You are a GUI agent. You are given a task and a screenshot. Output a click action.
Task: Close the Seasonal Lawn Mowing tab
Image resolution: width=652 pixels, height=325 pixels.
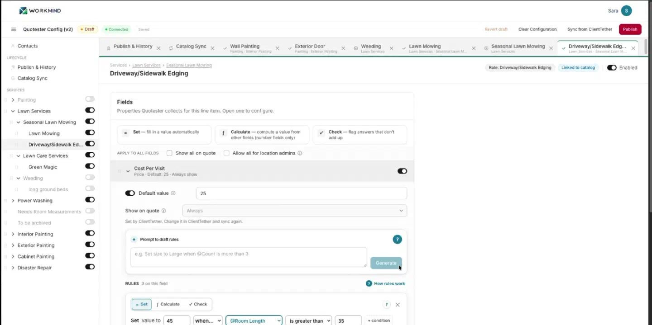tap(551, 48)
